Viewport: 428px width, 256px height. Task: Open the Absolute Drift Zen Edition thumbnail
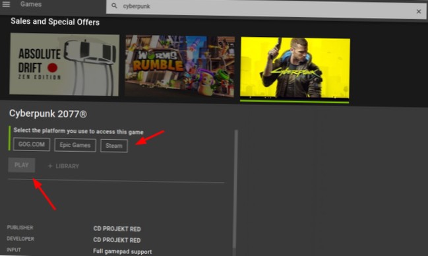(65, 65)
